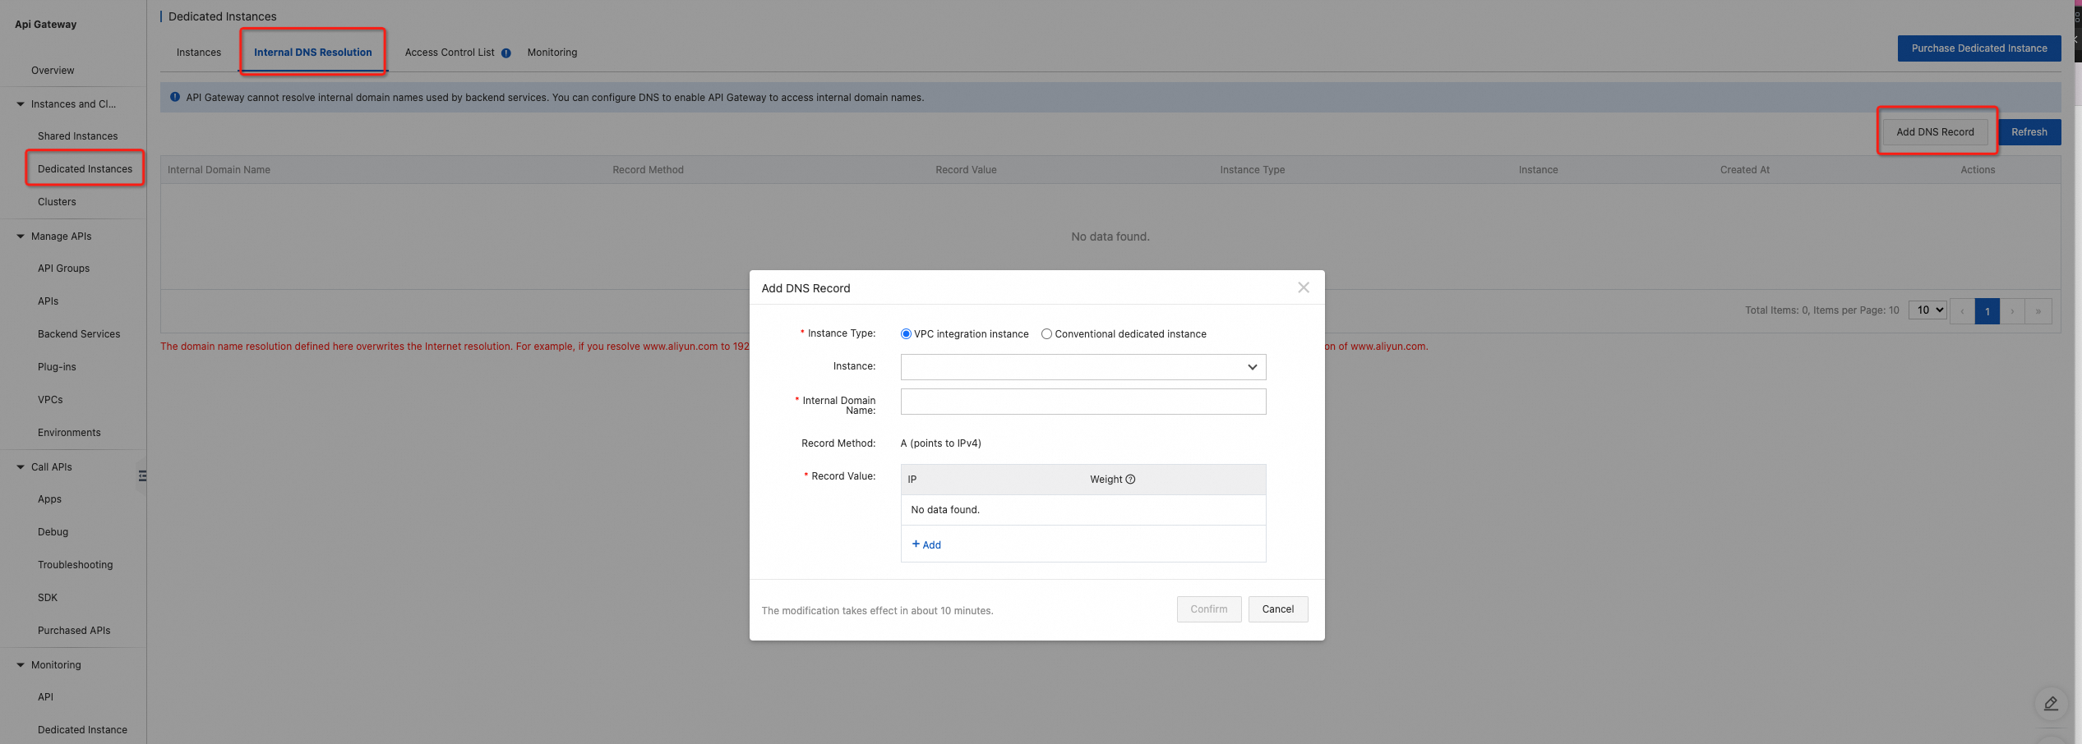The width and height of the screenshot is (2082, 744).
Task: Go to the previous page arrow
Action: 1962,311
